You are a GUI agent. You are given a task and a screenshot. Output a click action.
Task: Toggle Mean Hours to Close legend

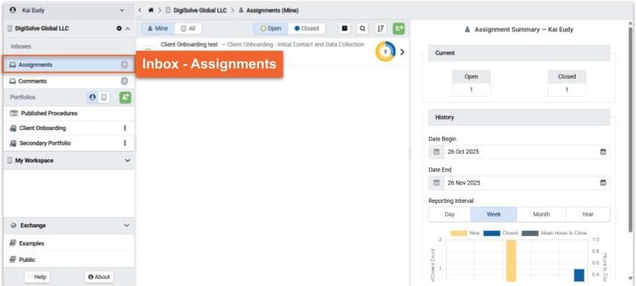pos(554,233)
